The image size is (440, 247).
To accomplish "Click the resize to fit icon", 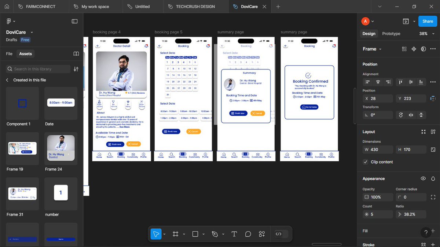I will point(423,132).
